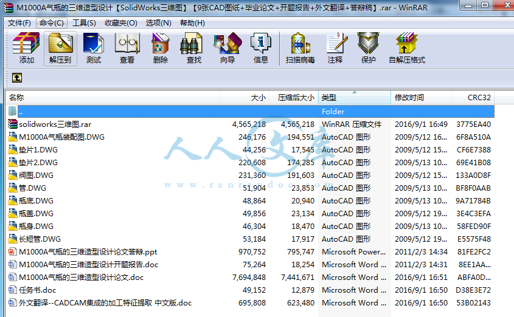Click the WinRAR title bar app icon
Image resolution: width=514 pixels, height=317 pixels.
(8, 7)
